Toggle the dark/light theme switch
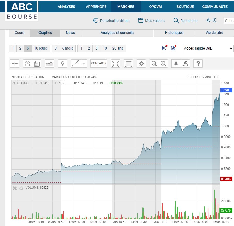 tap(211, 20)
